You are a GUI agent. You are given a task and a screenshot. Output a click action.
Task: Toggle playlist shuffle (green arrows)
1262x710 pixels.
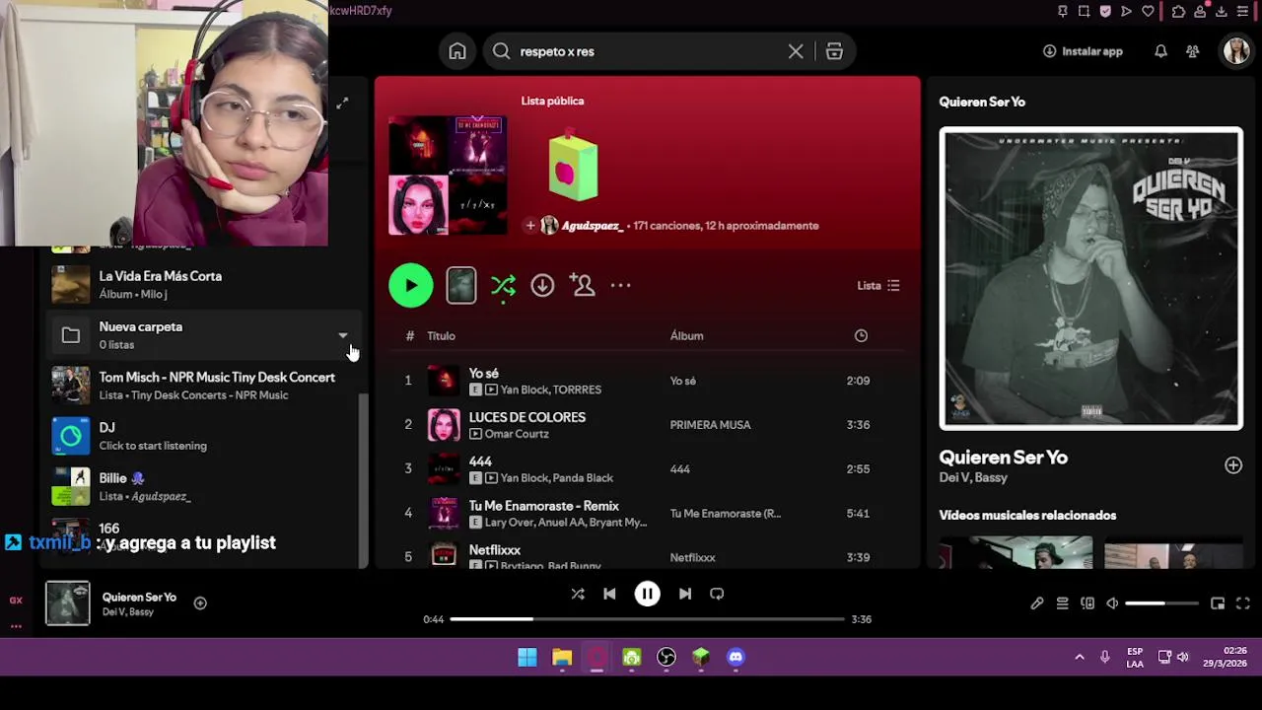point(503,286)
